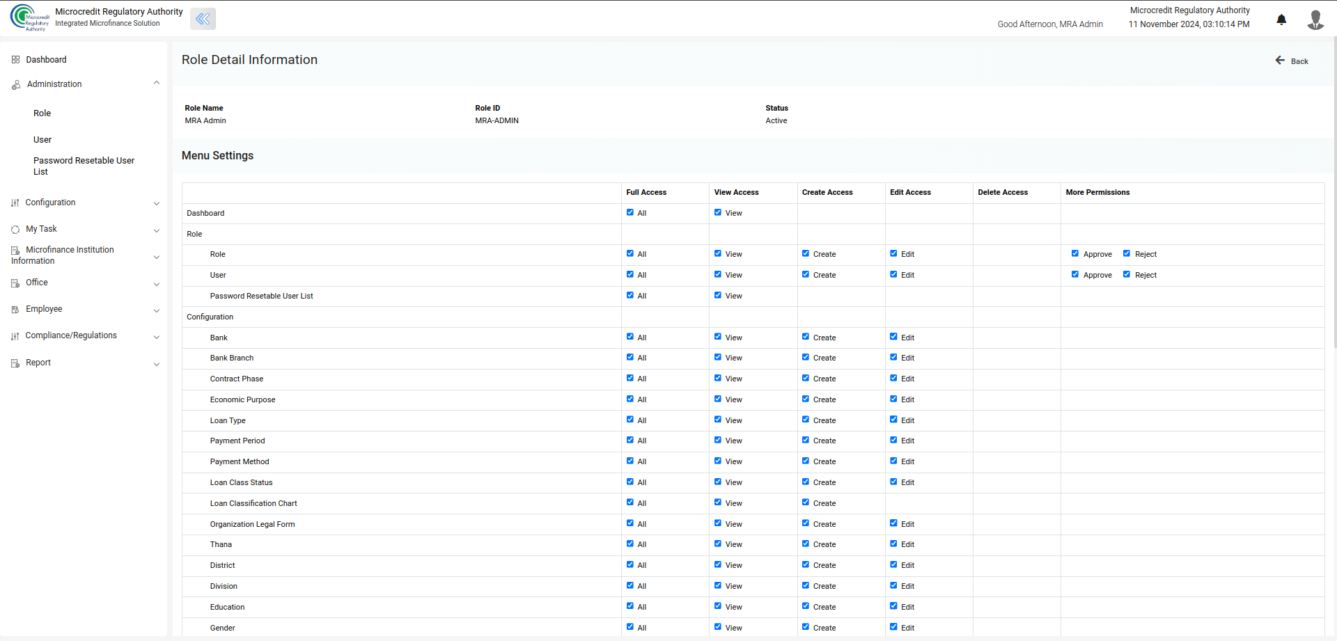Click the Office icon in sidebar
Screen dimensions: 1337x641
click(x=15, y=283)
